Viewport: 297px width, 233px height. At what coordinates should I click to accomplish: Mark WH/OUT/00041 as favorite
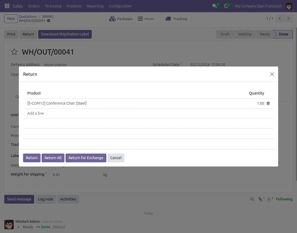pos(14,52)
